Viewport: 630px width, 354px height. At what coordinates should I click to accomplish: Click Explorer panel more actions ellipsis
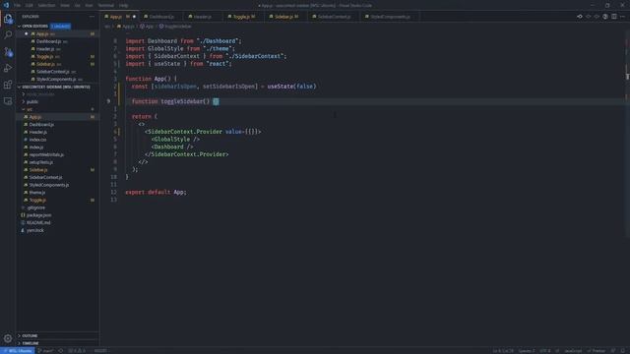[x=92, y=17]
